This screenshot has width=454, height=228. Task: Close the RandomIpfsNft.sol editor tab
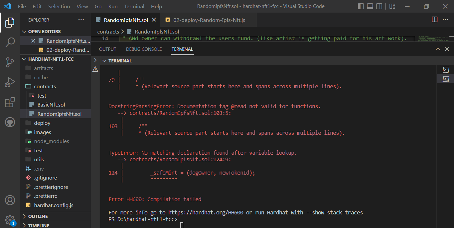(154, 20)
